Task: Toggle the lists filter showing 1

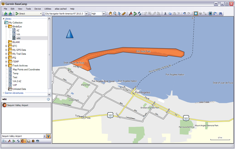Action: point(5,141)
